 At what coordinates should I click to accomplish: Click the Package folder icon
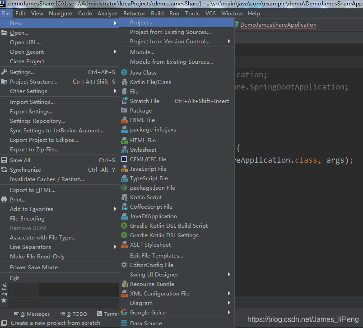(124, 111)
